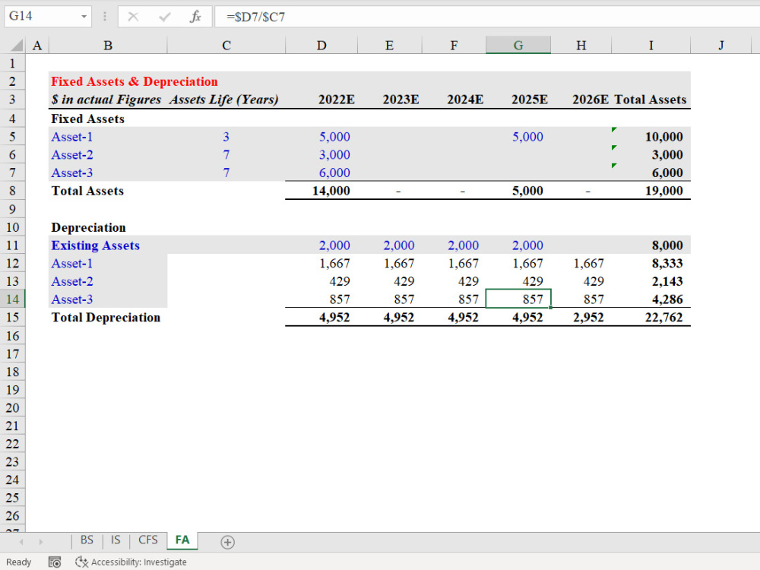Select column G by its header
Screen dimensions: 760x570
[518, 45]
